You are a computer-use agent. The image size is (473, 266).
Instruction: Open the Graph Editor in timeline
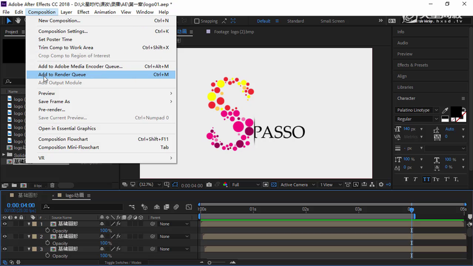[187, 207]
